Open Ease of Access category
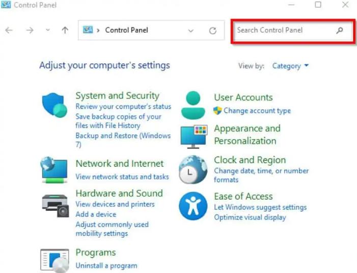The image size is (357, 273). [x=243, y=196]
